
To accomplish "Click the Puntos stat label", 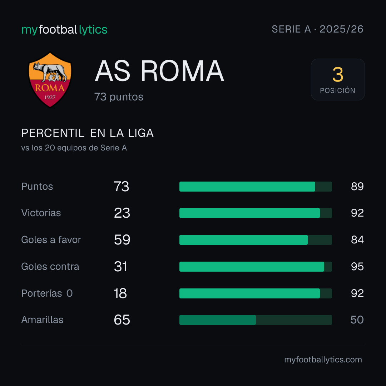I will tap(37, 187).
